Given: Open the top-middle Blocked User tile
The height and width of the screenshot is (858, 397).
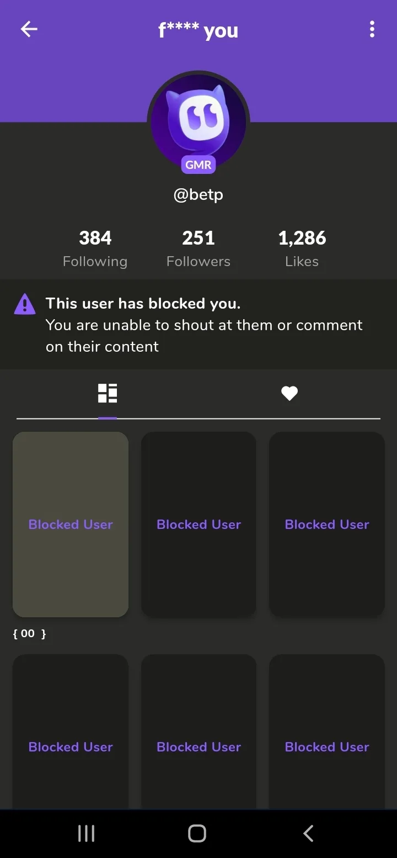Looking at the screenshot, I should [198, 525].
